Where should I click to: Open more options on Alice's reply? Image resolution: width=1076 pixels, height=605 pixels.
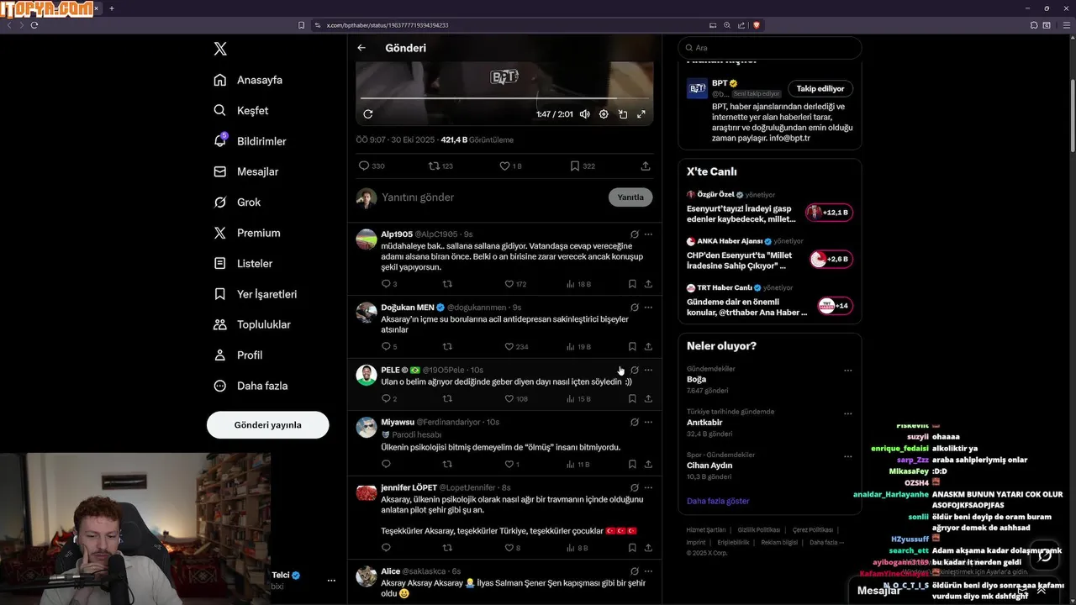(648, 571)
